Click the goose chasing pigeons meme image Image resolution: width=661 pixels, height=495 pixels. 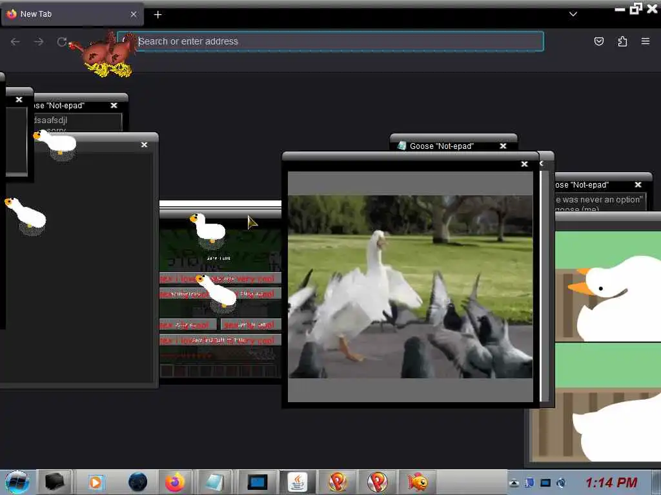pos(410,286)
